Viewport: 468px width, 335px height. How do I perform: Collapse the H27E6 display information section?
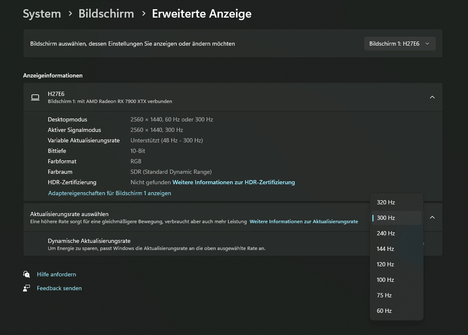(x=432, y=97)
